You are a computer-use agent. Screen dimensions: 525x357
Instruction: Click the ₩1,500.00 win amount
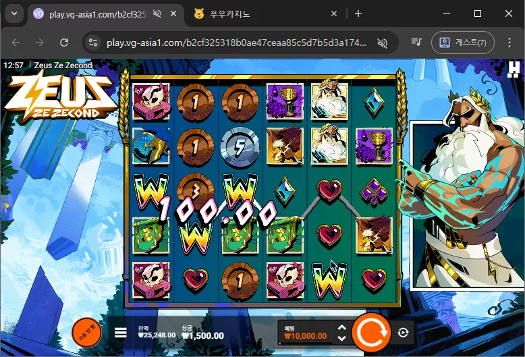tap(202, 336)
